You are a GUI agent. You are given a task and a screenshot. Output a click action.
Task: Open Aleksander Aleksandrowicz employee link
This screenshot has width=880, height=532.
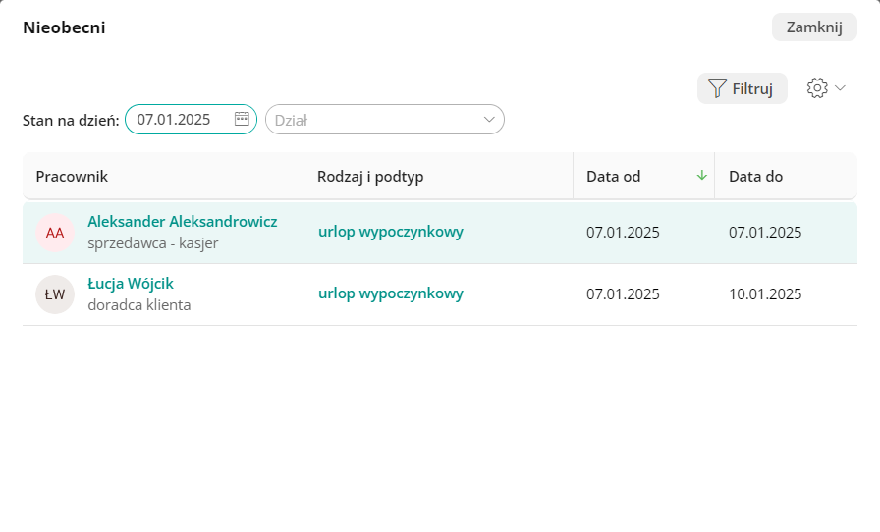[182, 222]
